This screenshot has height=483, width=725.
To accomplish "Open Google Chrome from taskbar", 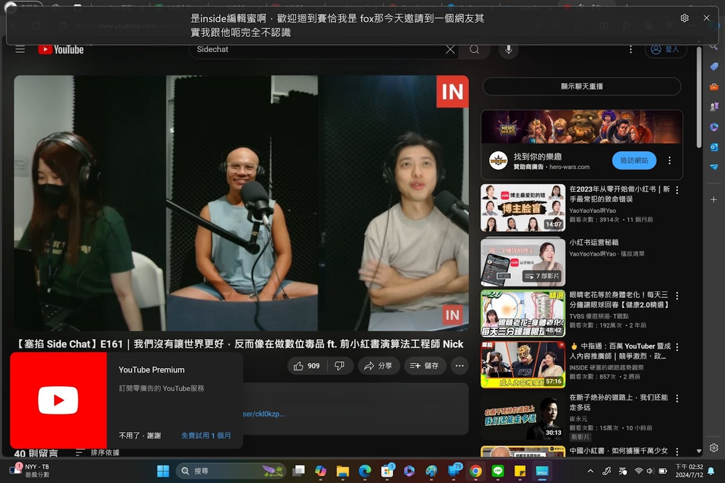I will [476, 471].
